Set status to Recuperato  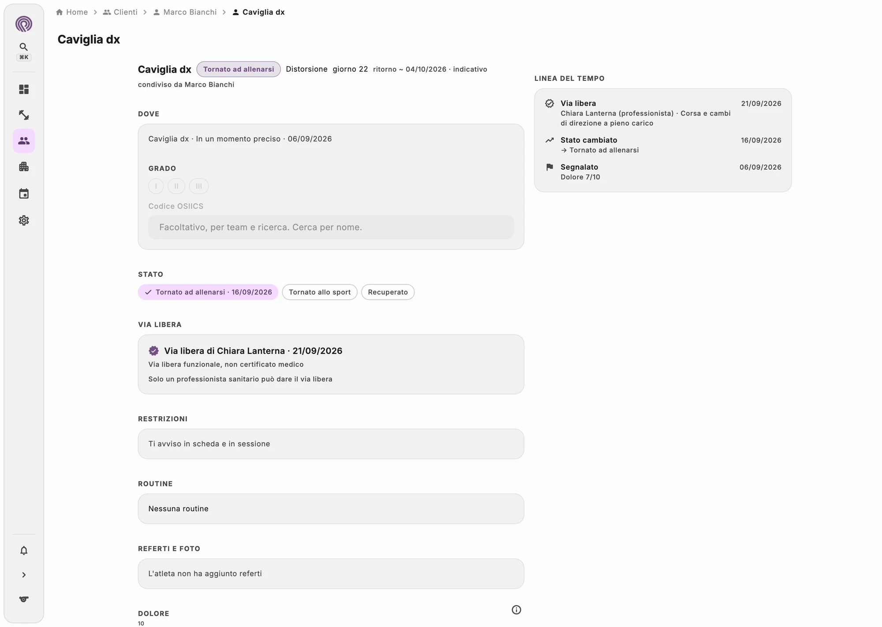click(388, 292)
